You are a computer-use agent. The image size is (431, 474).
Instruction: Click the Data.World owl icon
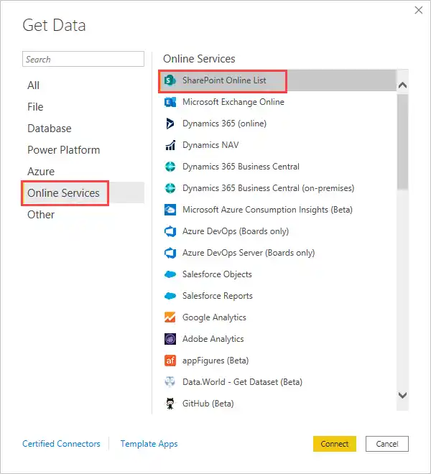170,382
